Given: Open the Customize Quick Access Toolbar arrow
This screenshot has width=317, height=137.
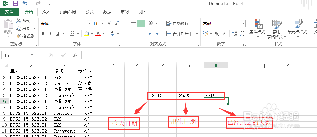Looking at the screenshot, I should coord(50,4).
